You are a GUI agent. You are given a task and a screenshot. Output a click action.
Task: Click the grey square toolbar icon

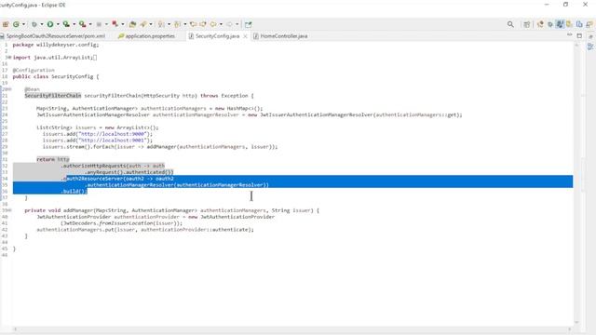tap(99, 24)
